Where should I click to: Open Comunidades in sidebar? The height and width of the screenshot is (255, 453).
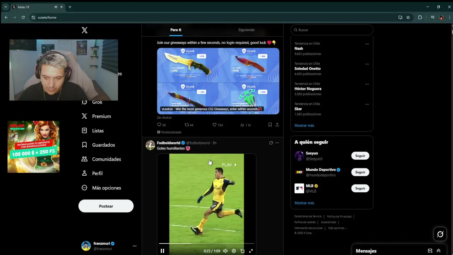[101, 159]
